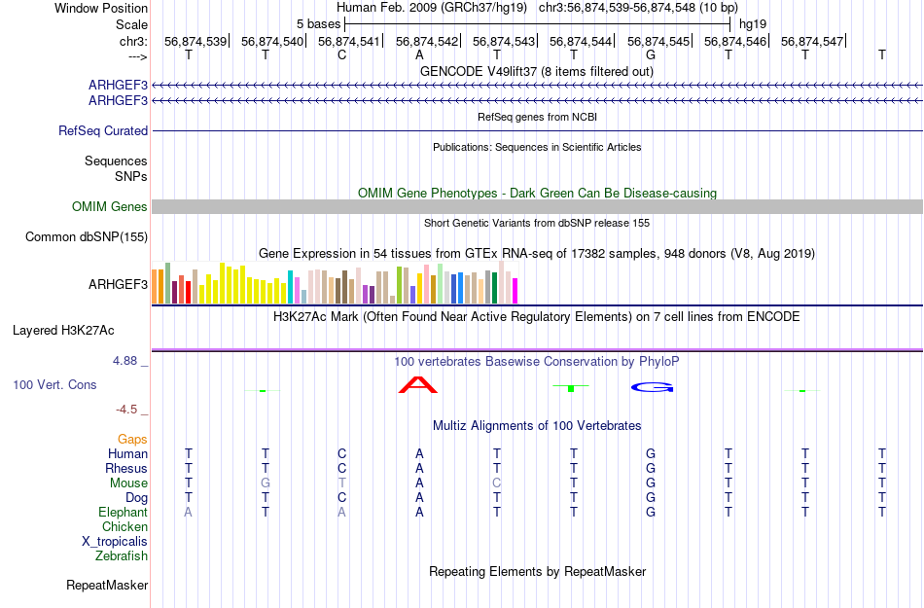Click the dark green GTEx expression bar
Image resolution: width=924 pixels, height=608 pixels.
(494, 288)
